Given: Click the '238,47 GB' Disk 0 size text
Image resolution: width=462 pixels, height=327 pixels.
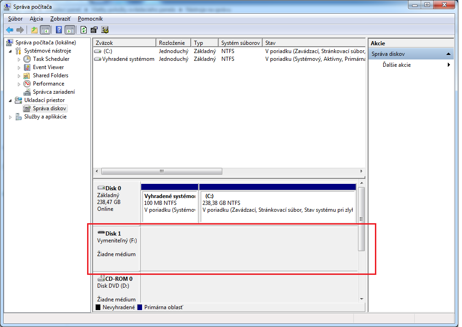Looking at the screenshot, I should point(109,202).
